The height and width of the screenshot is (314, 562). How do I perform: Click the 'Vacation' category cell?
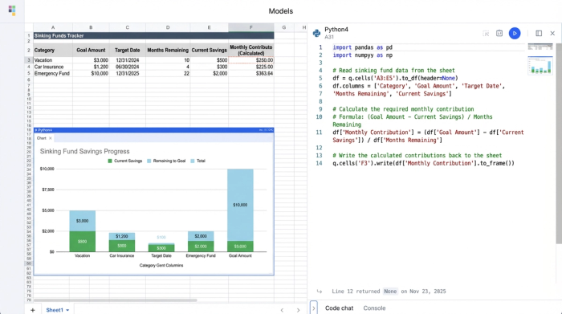pyautogui.click(x=53, y=60)
